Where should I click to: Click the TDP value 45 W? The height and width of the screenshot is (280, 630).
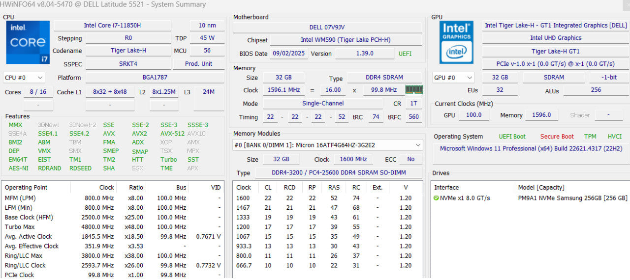(x=207, y=38)
